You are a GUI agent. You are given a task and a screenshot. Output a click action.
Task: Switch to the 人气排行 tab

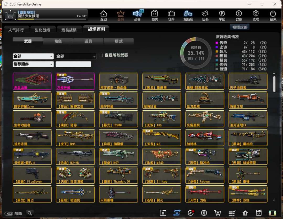[x=16, y=30]
